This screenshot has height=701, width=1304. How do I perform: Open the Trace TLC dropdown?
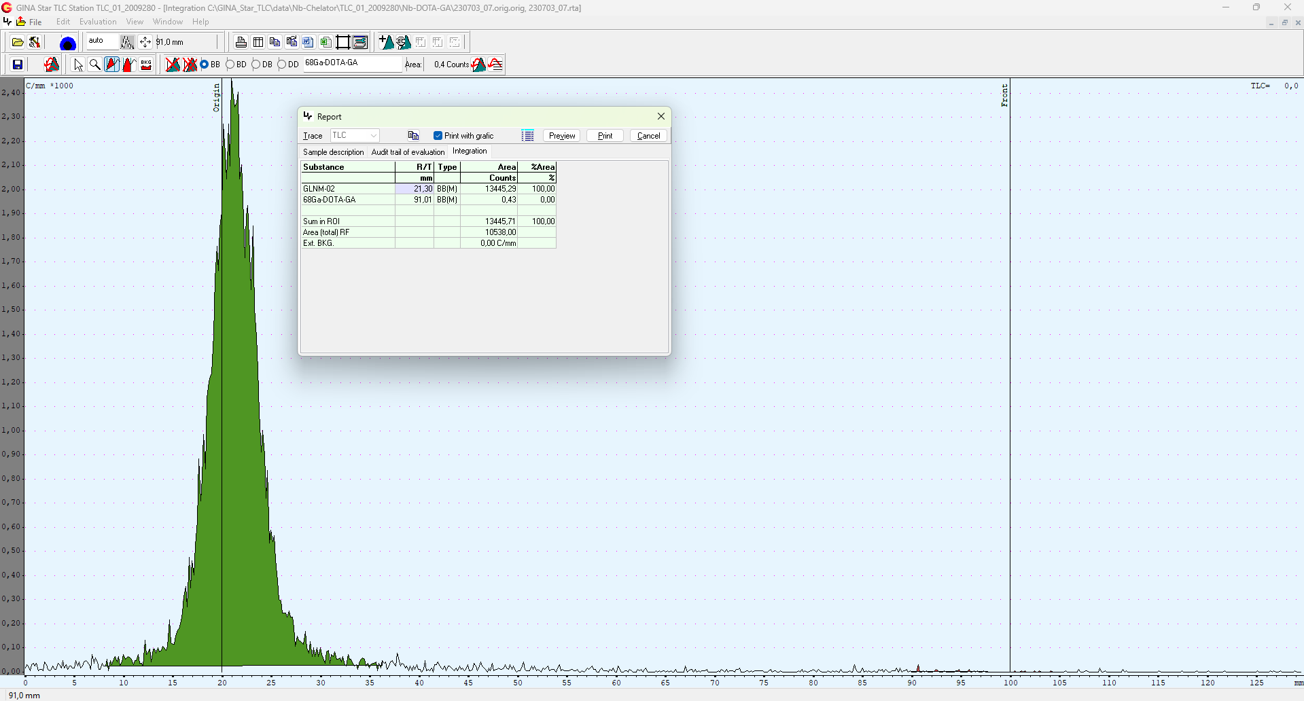tap(355, 136)
